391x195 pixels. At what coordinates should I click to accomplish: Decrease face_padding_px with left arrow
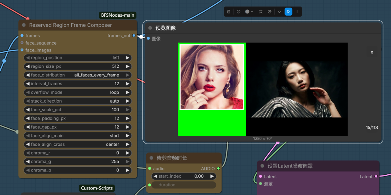(x=28, y=119)
